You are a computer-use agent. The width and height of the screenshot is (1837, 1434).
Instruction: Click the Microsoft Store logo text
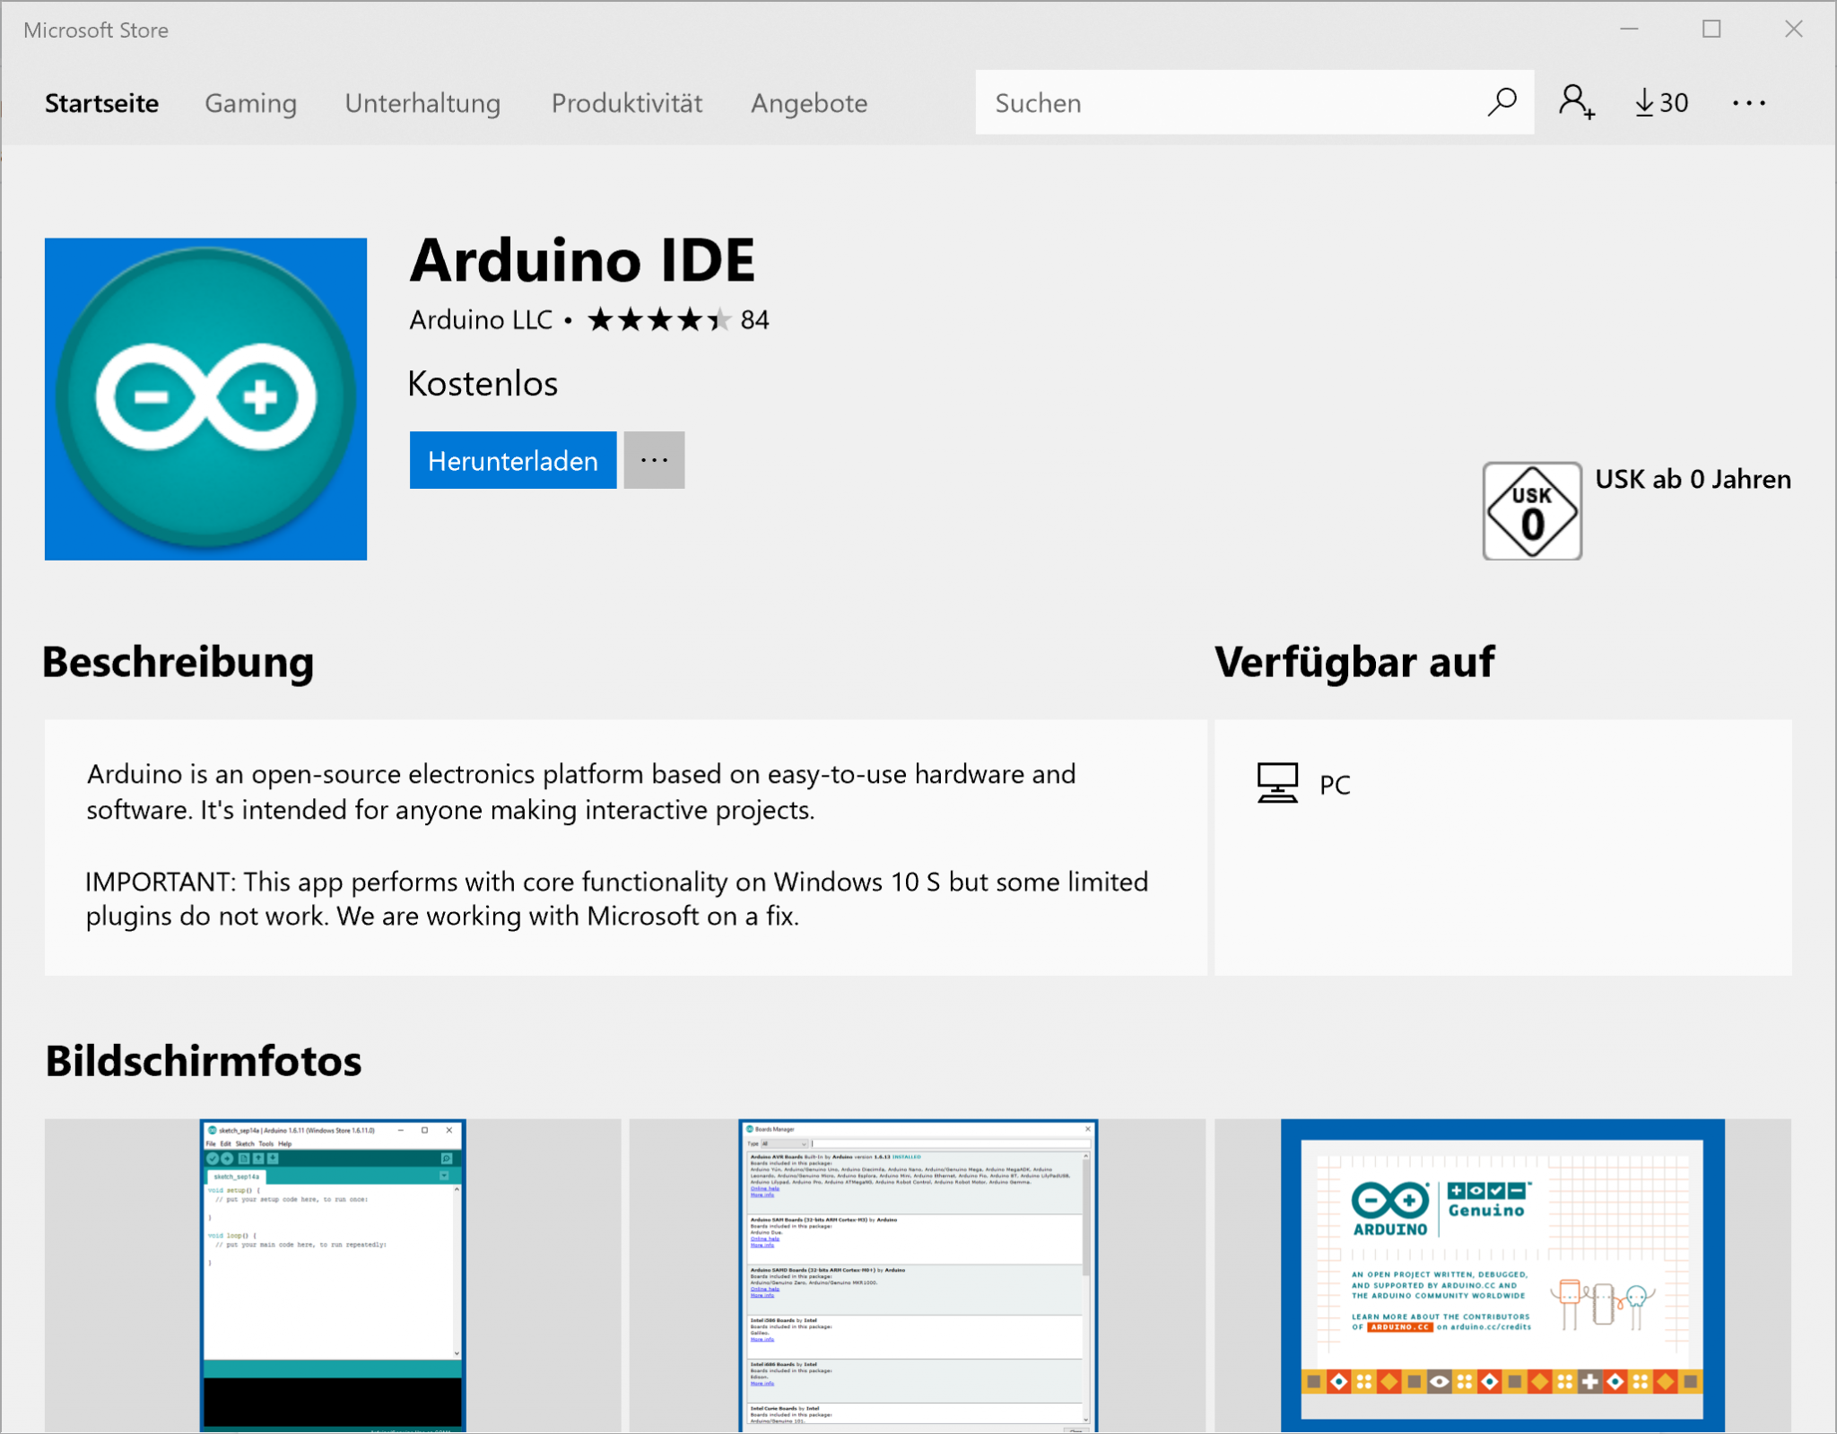[x=95, y=30]
